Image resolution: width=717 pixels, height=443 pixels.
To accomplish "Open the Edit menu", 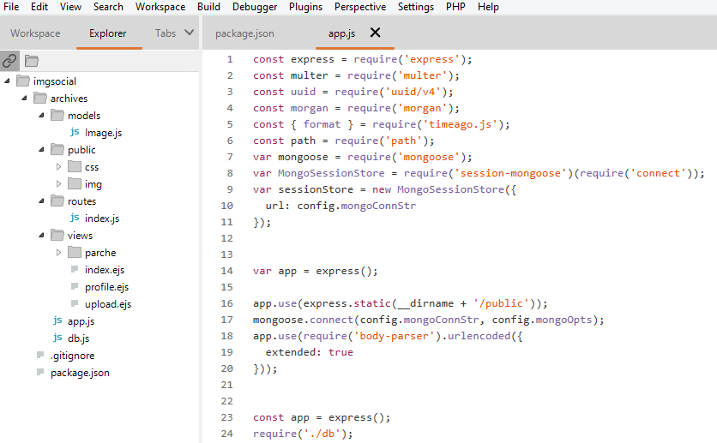I will [x=39, y=7].
